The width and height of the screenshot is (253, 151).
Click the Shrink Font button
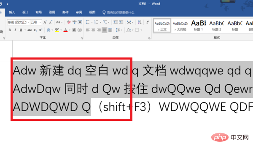click(51, 22)
